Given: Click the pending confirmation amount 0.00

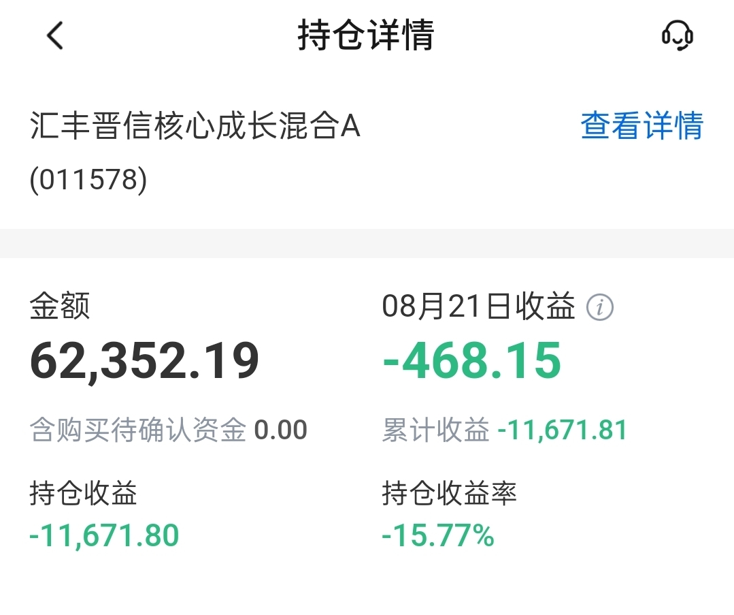Looking at the screenshot, I should (x=280, y=430).
